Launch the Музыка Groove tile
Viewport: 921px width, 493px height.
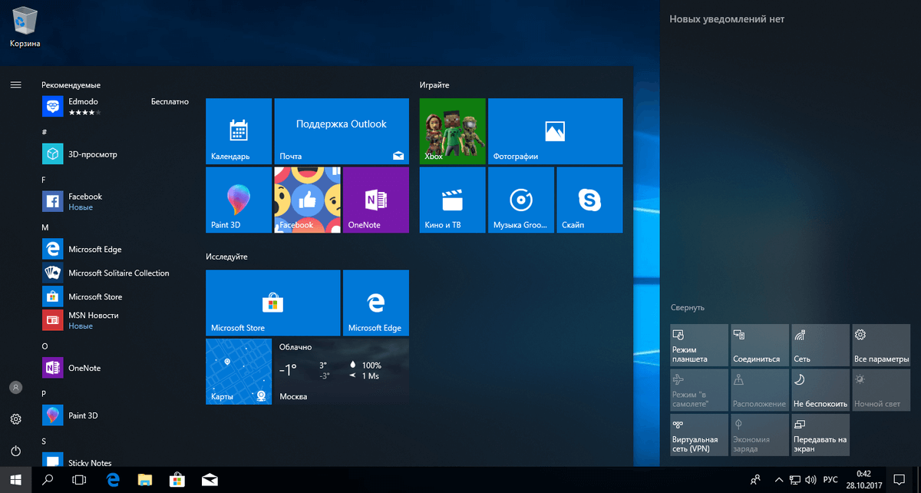point(520,200)
